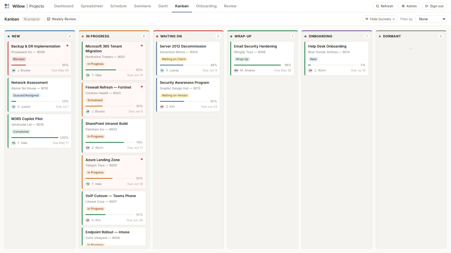
Task: Open the Email Security Hardening card
Action: coord(262,58)
